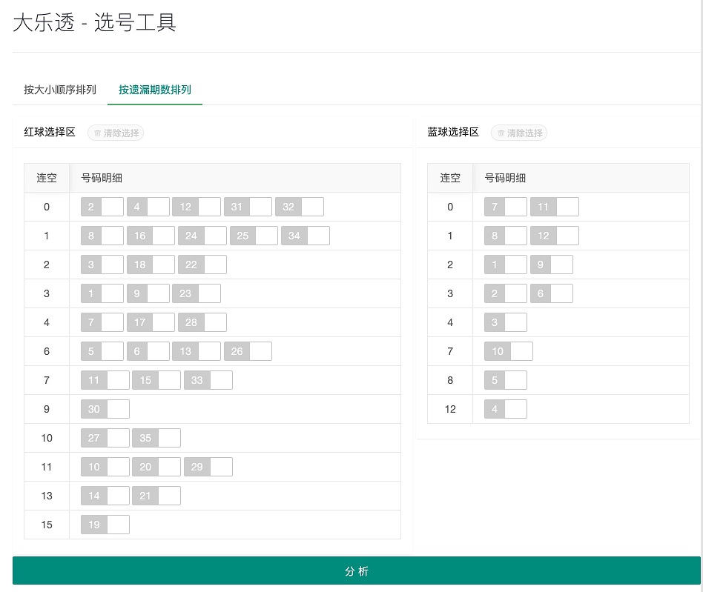Image resolution: width=703 pixels, height=592 pixels.
Task: Toggle blue ball number 11
Action: point(554,207)
